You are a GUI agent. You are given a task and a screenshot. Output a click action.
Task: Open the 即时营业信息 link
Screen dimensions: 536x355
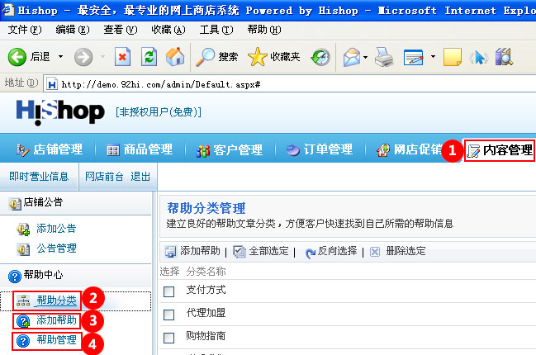pyautogui.click(x=39, y=177)
